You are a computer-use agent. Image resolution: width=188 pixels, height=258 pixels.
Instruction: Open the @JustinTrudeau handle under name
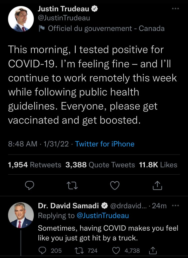click(64, 18)
